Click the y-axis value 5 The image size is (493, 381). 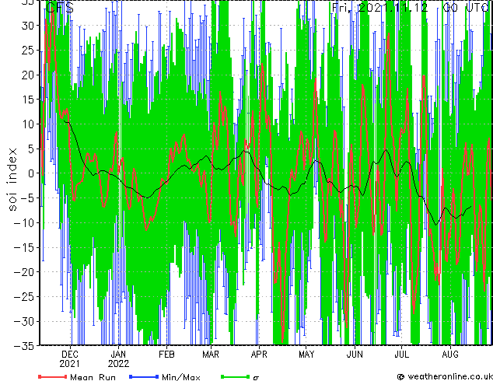(x=31, y=149)
